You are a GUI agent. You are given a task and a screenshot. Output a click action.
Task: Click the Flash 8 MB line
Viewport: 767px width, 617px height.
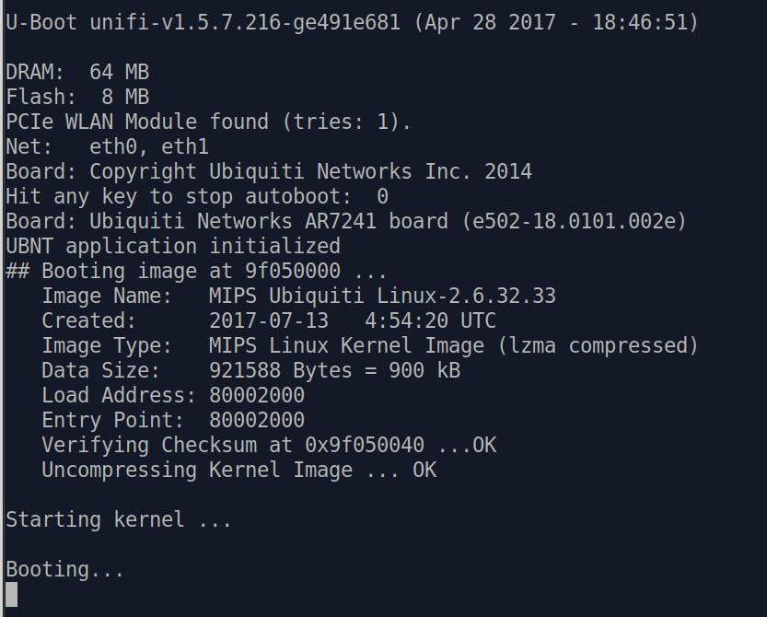click(77, 97)
